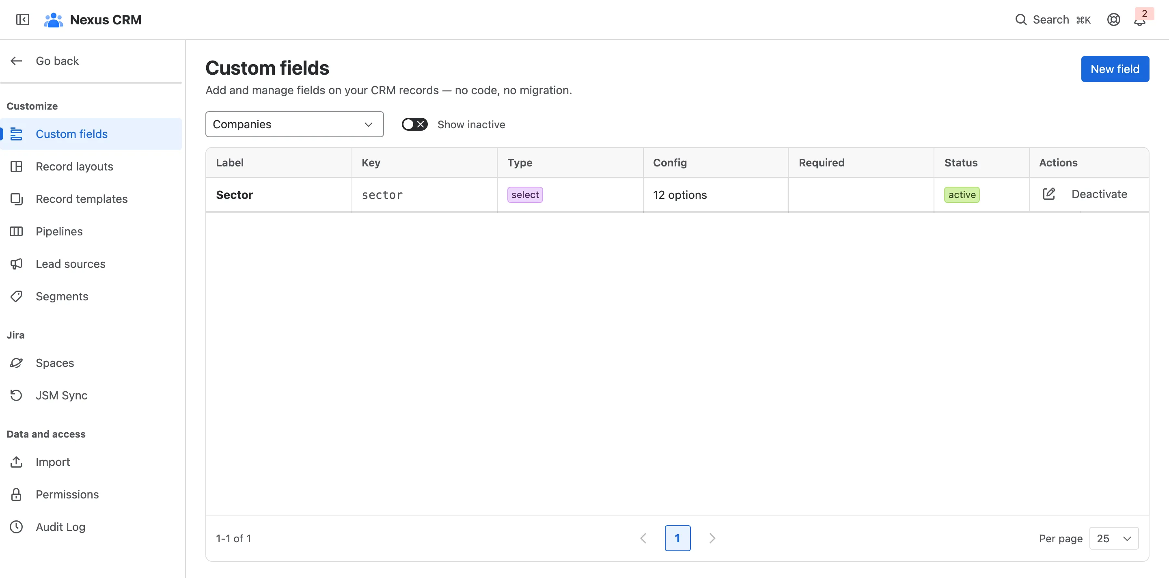The width and height of the screenshot is (1169, 578).
Task: Open Pipelines from the sidebar
Action: 91,231
